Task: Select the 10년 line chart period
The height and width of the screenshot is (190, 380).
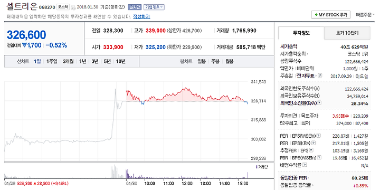Action: (x=121, y=62)
